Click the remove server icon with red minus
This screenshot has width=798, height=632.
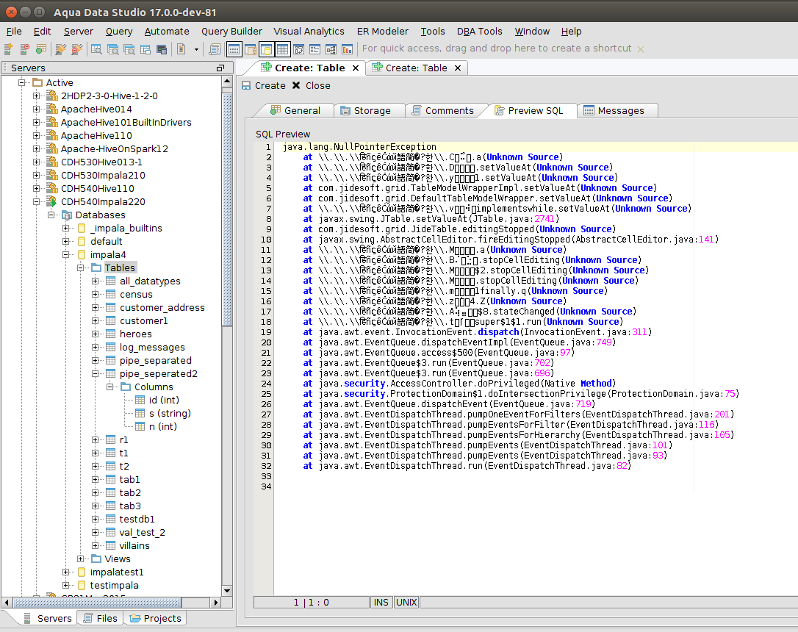point(25,49)
